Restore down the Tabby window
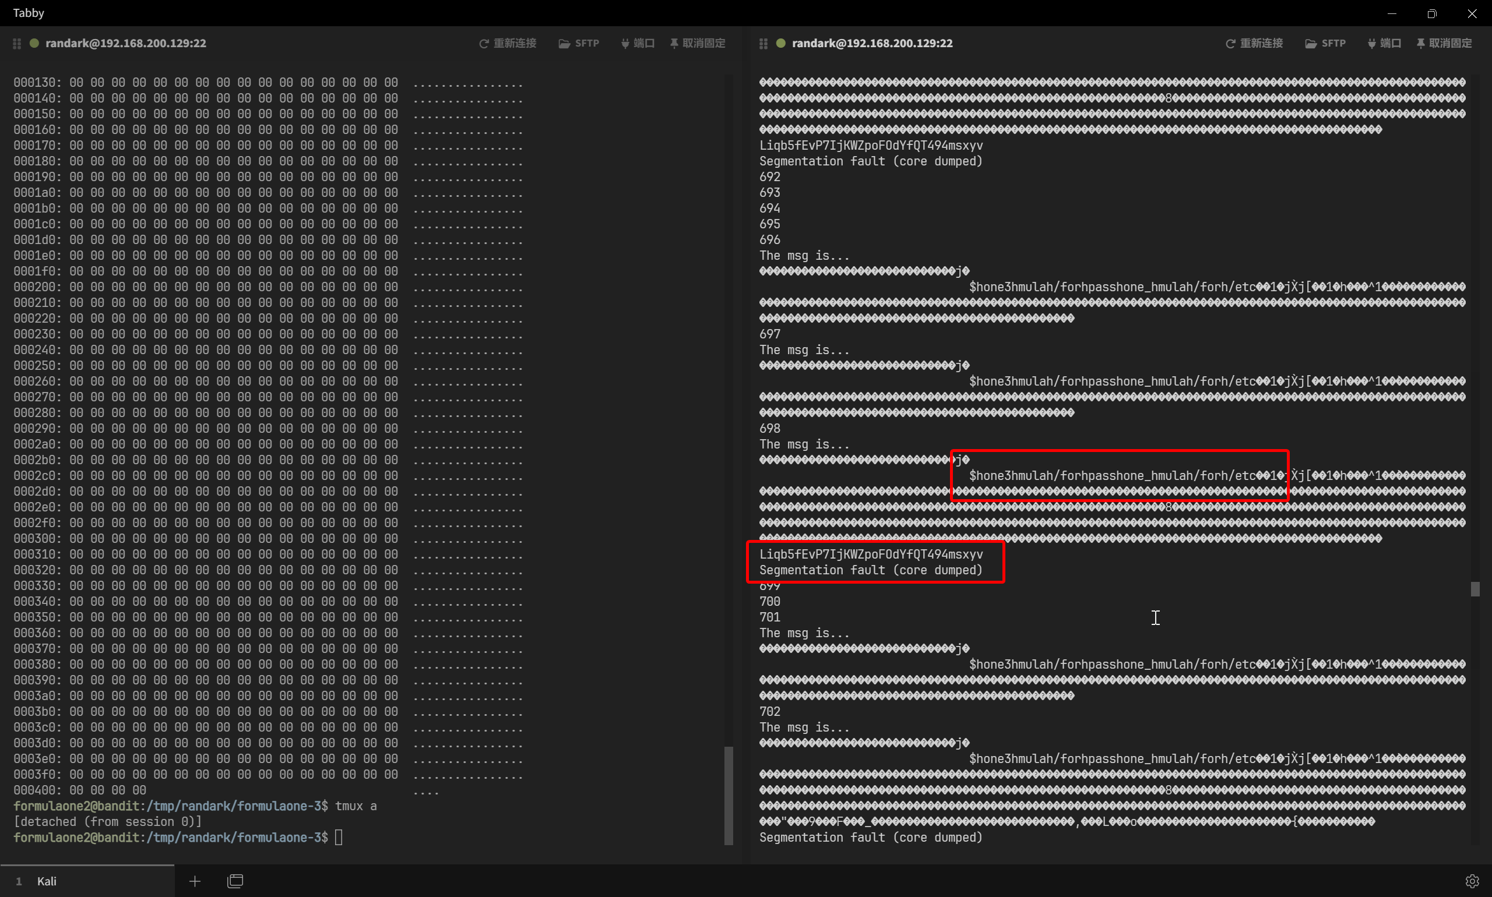Viewport: 1492px width, 897px height. pyautogui.click(x=1432, y=13)
